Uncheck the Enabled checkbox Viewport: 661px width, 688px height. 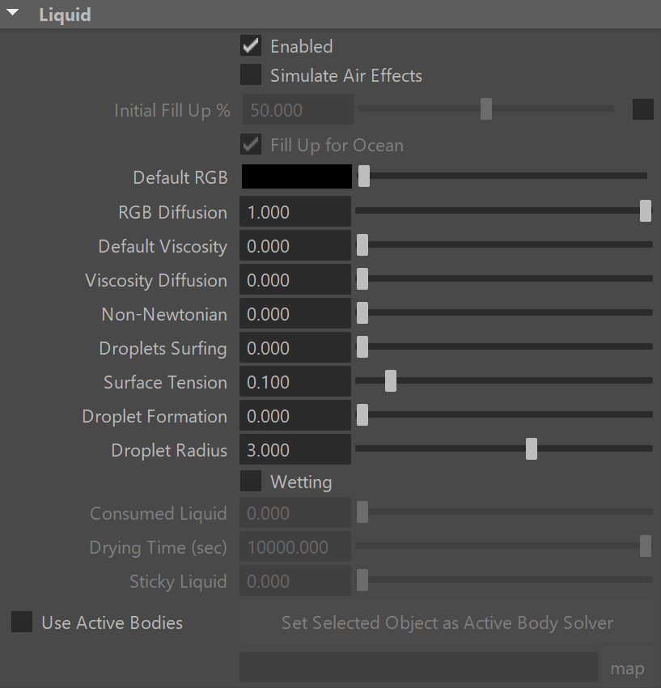(251, 46)
